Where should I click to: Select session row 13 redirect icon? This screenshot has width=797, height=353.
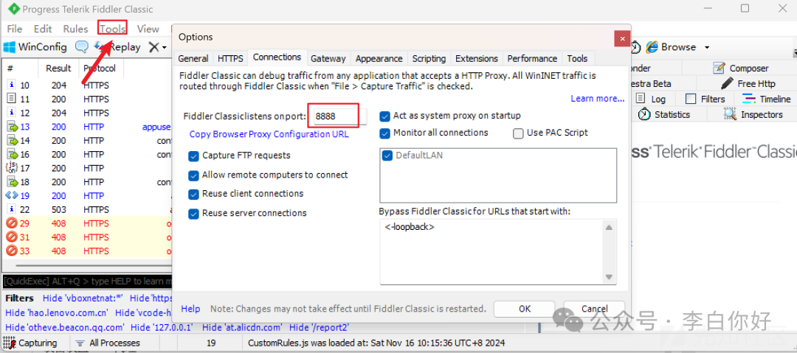pos(12,127)
